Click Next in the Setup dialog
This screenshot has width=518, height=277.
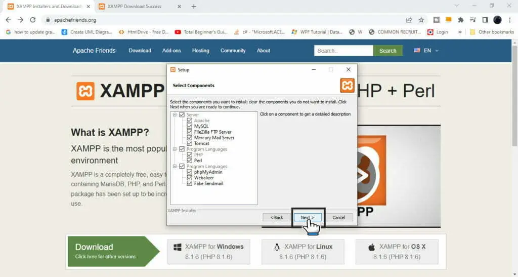(308, 218)
